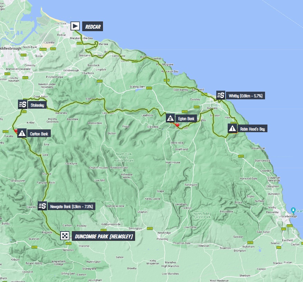Select the Newgate Bank (1.3km - 7.3%) label

72,207
